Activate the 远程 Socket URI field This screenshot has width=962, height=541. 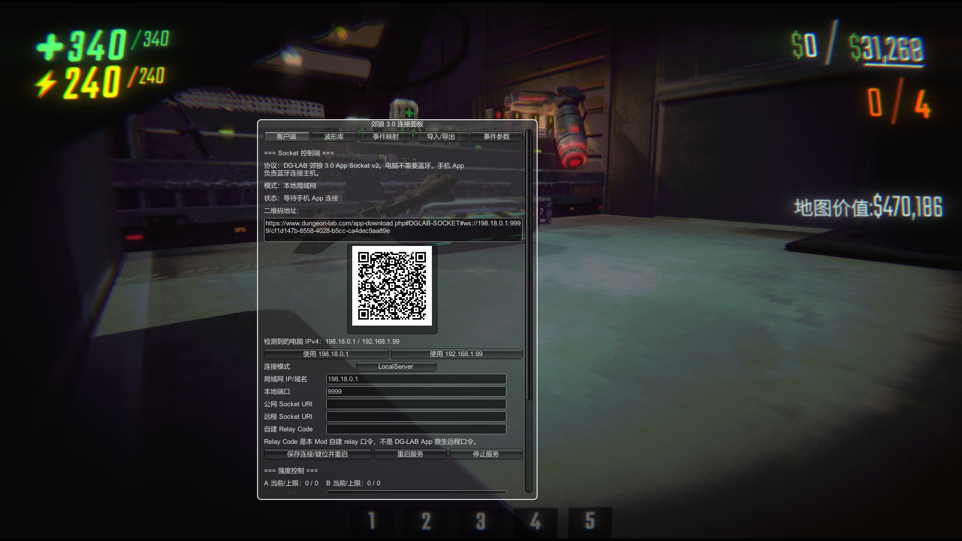point(416,417)
